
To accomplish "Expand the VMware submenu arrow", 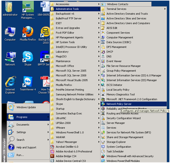I will pos(99,128).
